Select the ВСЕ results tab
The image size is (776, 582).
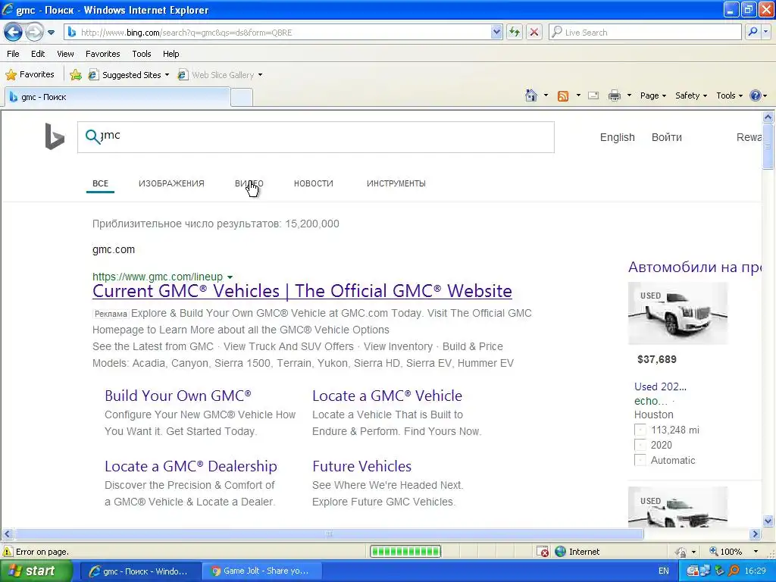[100, 183]
